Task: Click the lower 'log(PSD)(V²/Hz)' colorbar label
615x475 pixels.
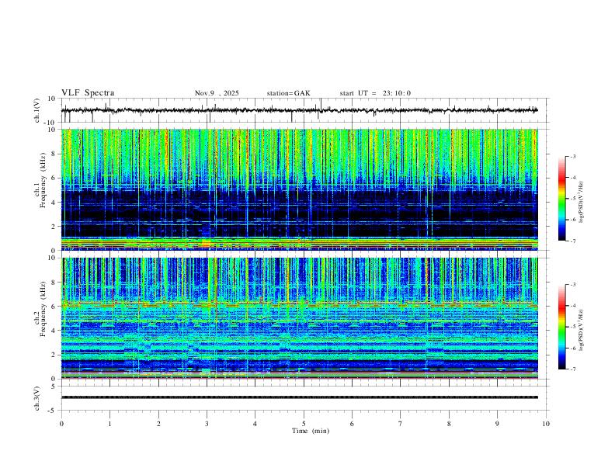Action: [581, 331]
